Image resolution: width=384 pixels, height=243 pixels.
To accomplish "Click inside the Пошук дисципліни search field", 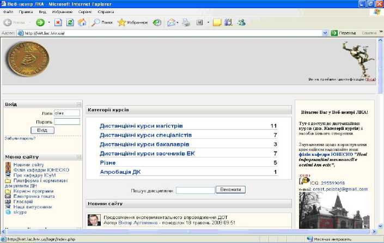I will click(x=195, y=190).
